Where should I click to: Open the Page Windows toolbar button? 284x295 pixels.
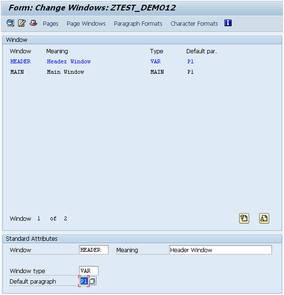[x=86, y=23]
